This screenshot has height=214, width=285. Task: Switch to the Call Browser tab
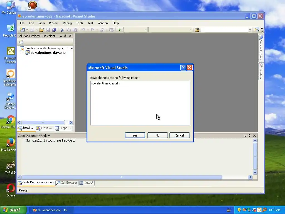67,183
